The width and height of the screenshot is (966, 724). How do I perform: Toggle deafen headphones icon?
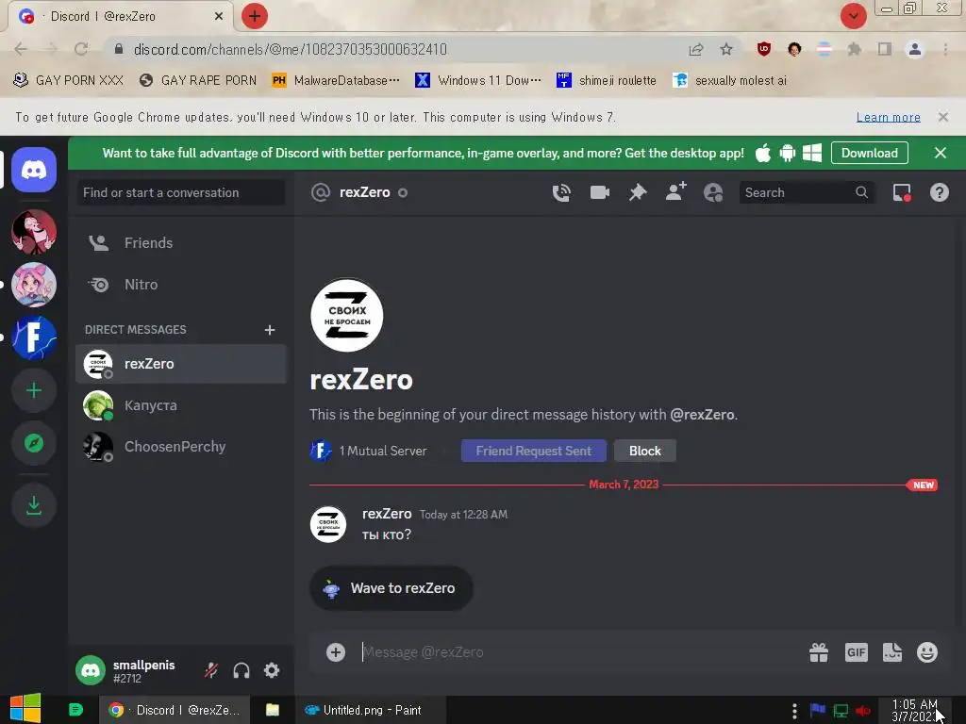point(241,670)
